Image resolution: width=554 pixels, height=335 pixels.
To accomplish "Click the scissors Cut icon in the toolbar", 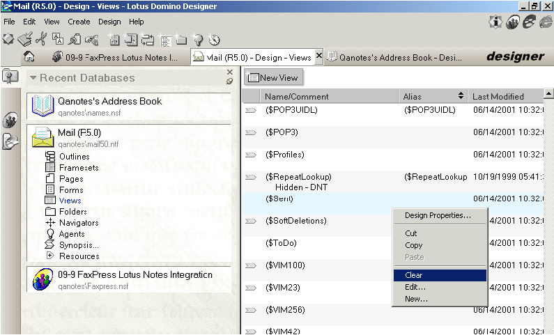I will (x=42, y=39).
